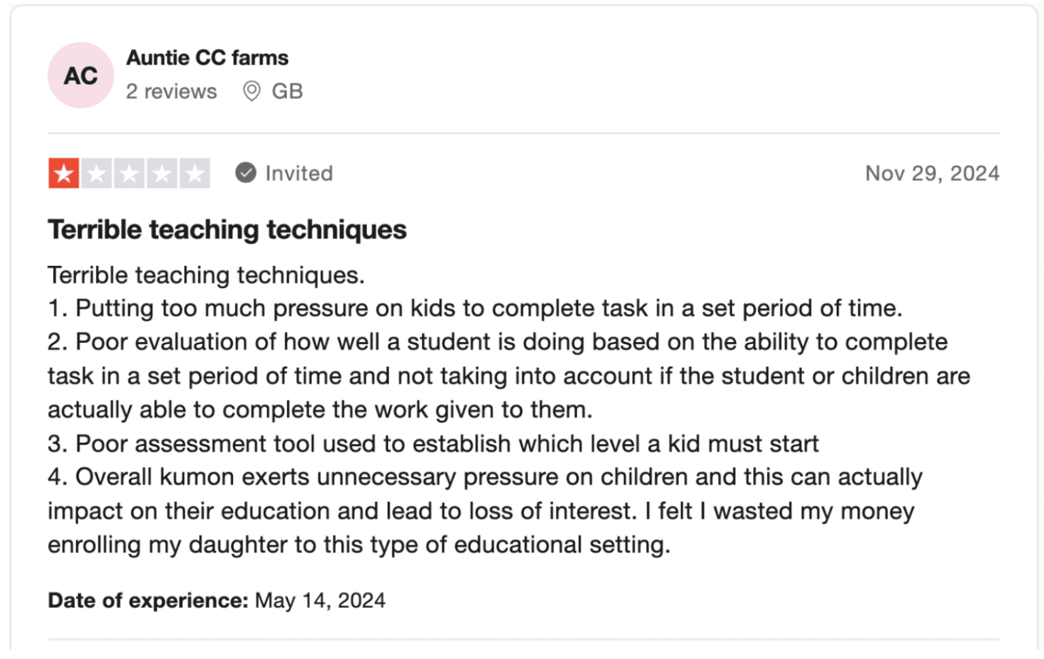Viewport: 1044px width, 659px height.
Task: Click the review body paragraph text
Action: coord(476,408)
